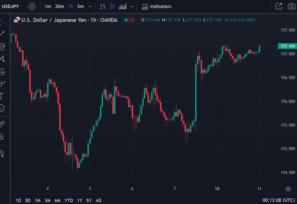Open the emoji icons tool
Screen dimensions: 297x204
pyautogui.click(x=2, y=108)
